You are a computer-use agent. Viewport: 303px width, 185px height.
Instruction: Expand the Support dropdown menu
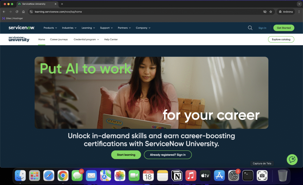106,28
